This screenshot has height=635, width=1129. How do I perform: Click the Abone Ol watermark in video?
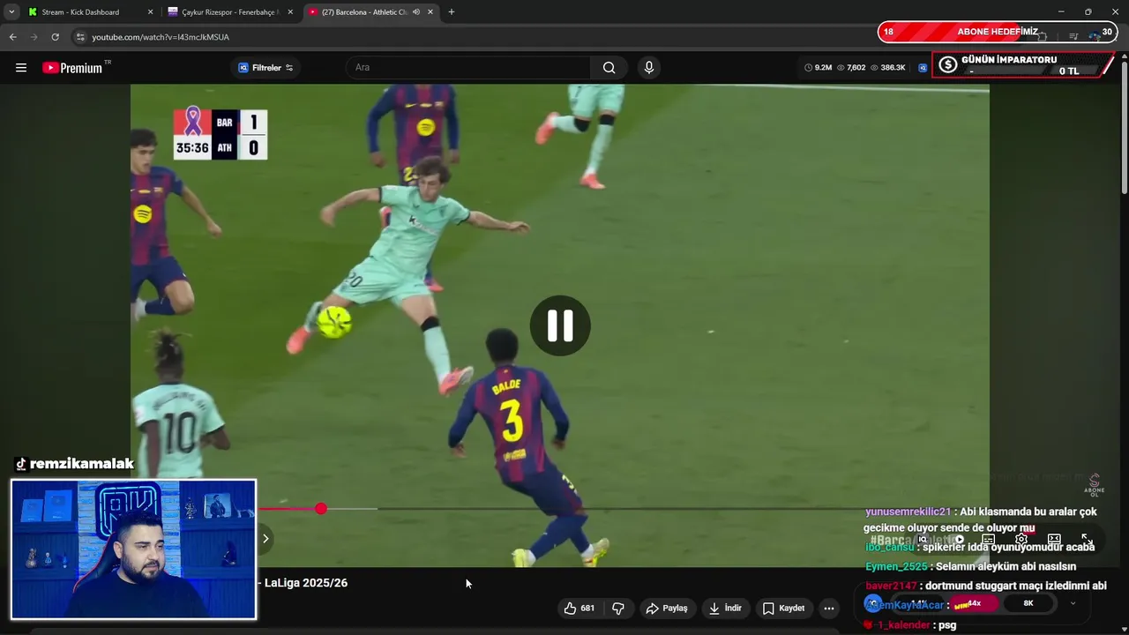point(1095,485)
